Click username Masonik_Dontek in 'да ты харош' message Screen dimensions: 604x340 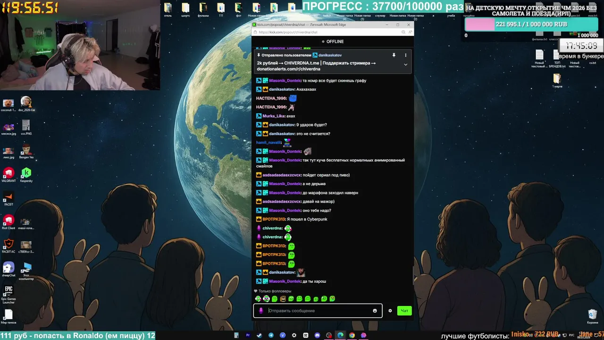coord(285,281)
